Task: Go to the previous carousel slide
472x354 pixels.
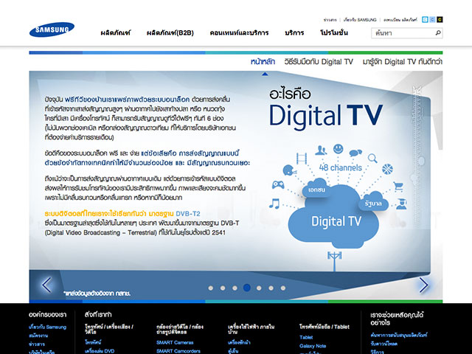Action: 47,285
